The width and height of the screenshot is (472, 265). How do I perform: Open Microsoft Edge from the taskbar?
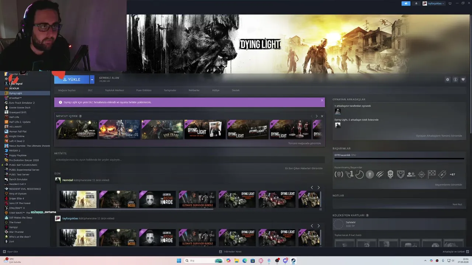(x=244, y=261)
